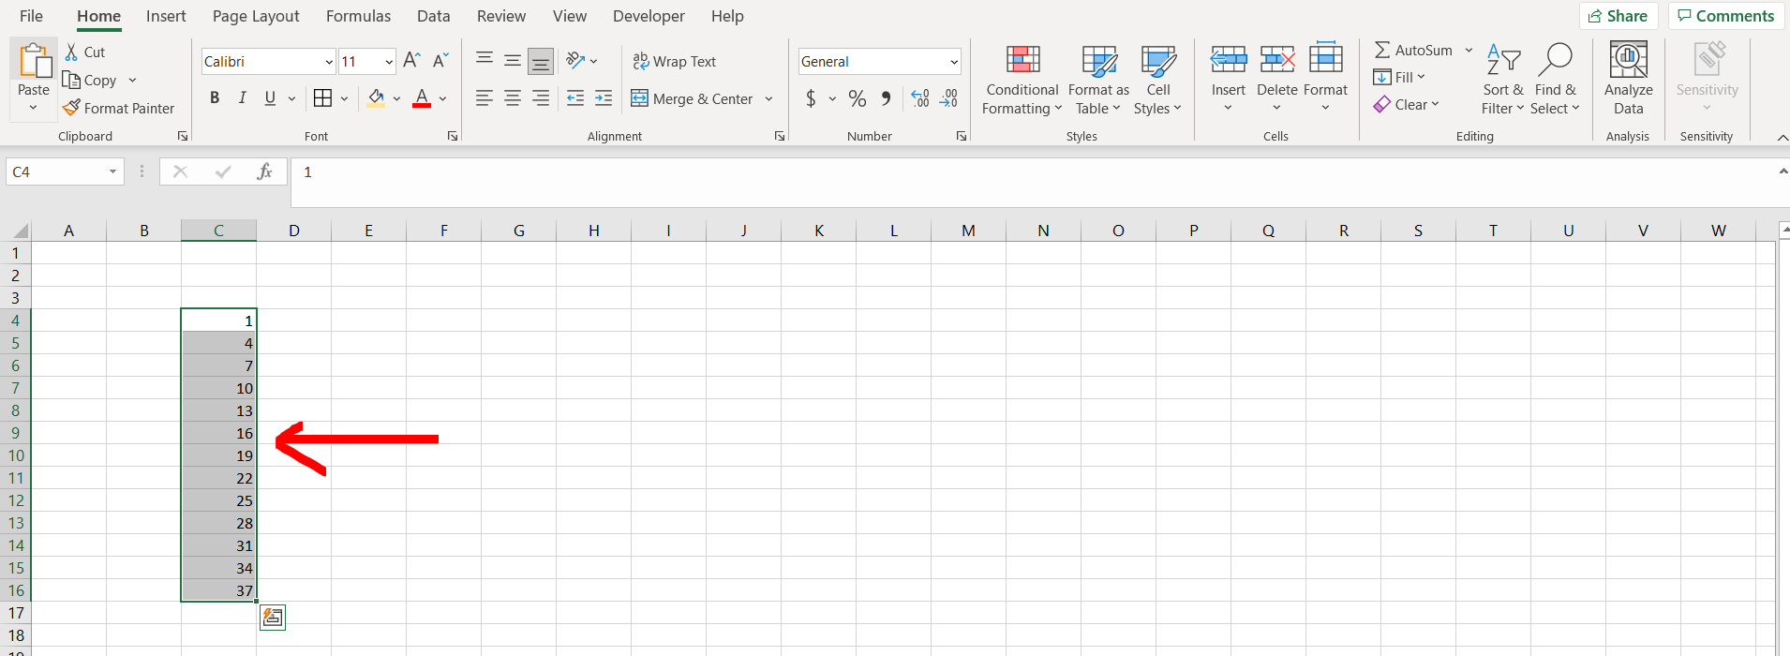Click the formula bar input field

point(1031,182)
